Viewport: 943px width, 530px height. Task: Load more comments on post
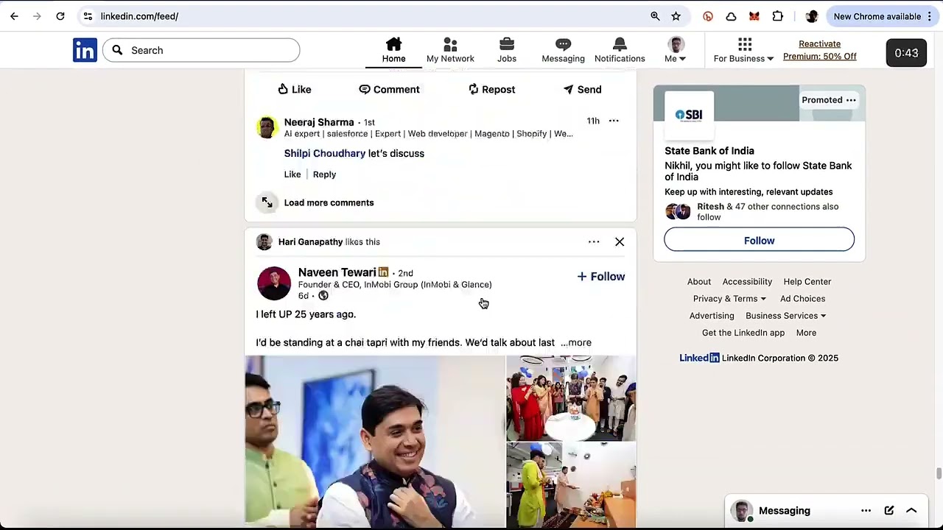click(329, 202)
